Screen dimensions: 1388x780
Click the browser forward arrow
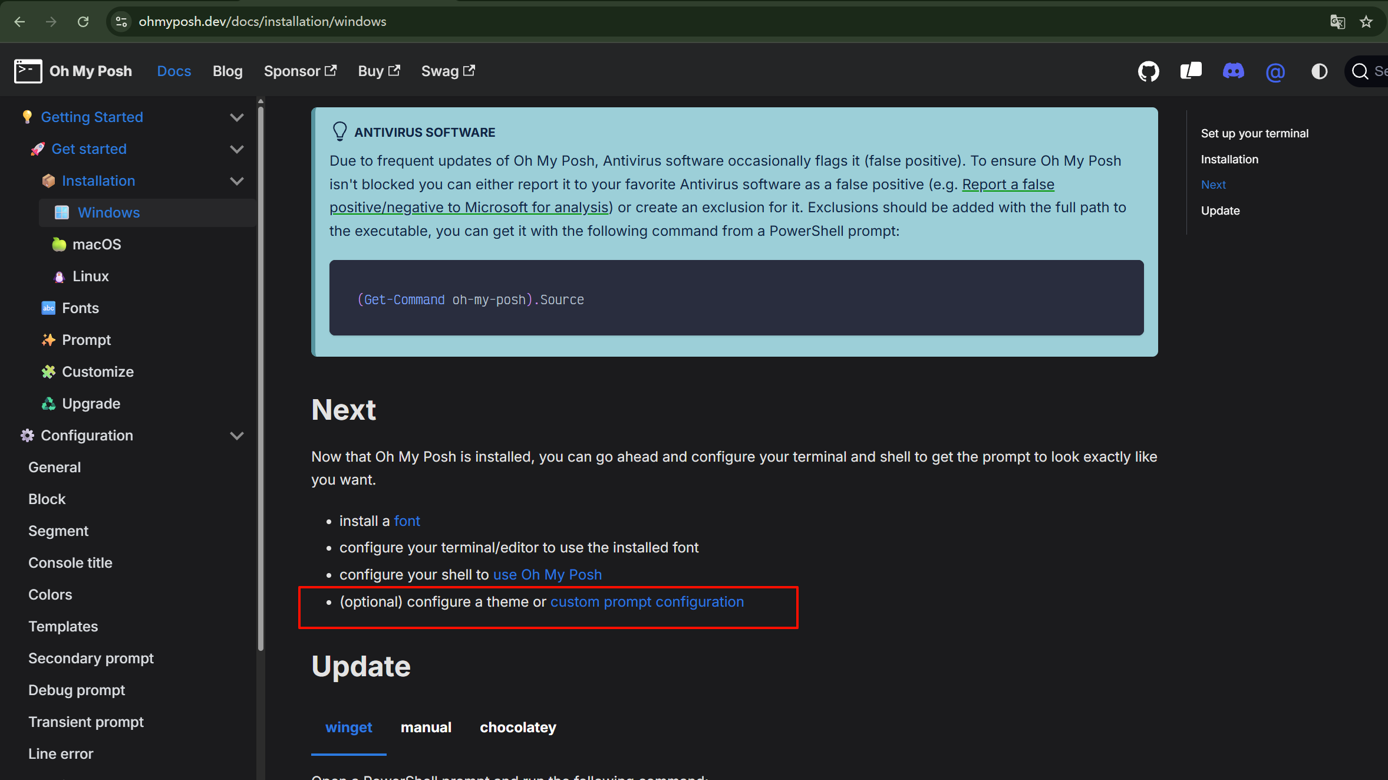pyautogui.click(x=51, y=22)
